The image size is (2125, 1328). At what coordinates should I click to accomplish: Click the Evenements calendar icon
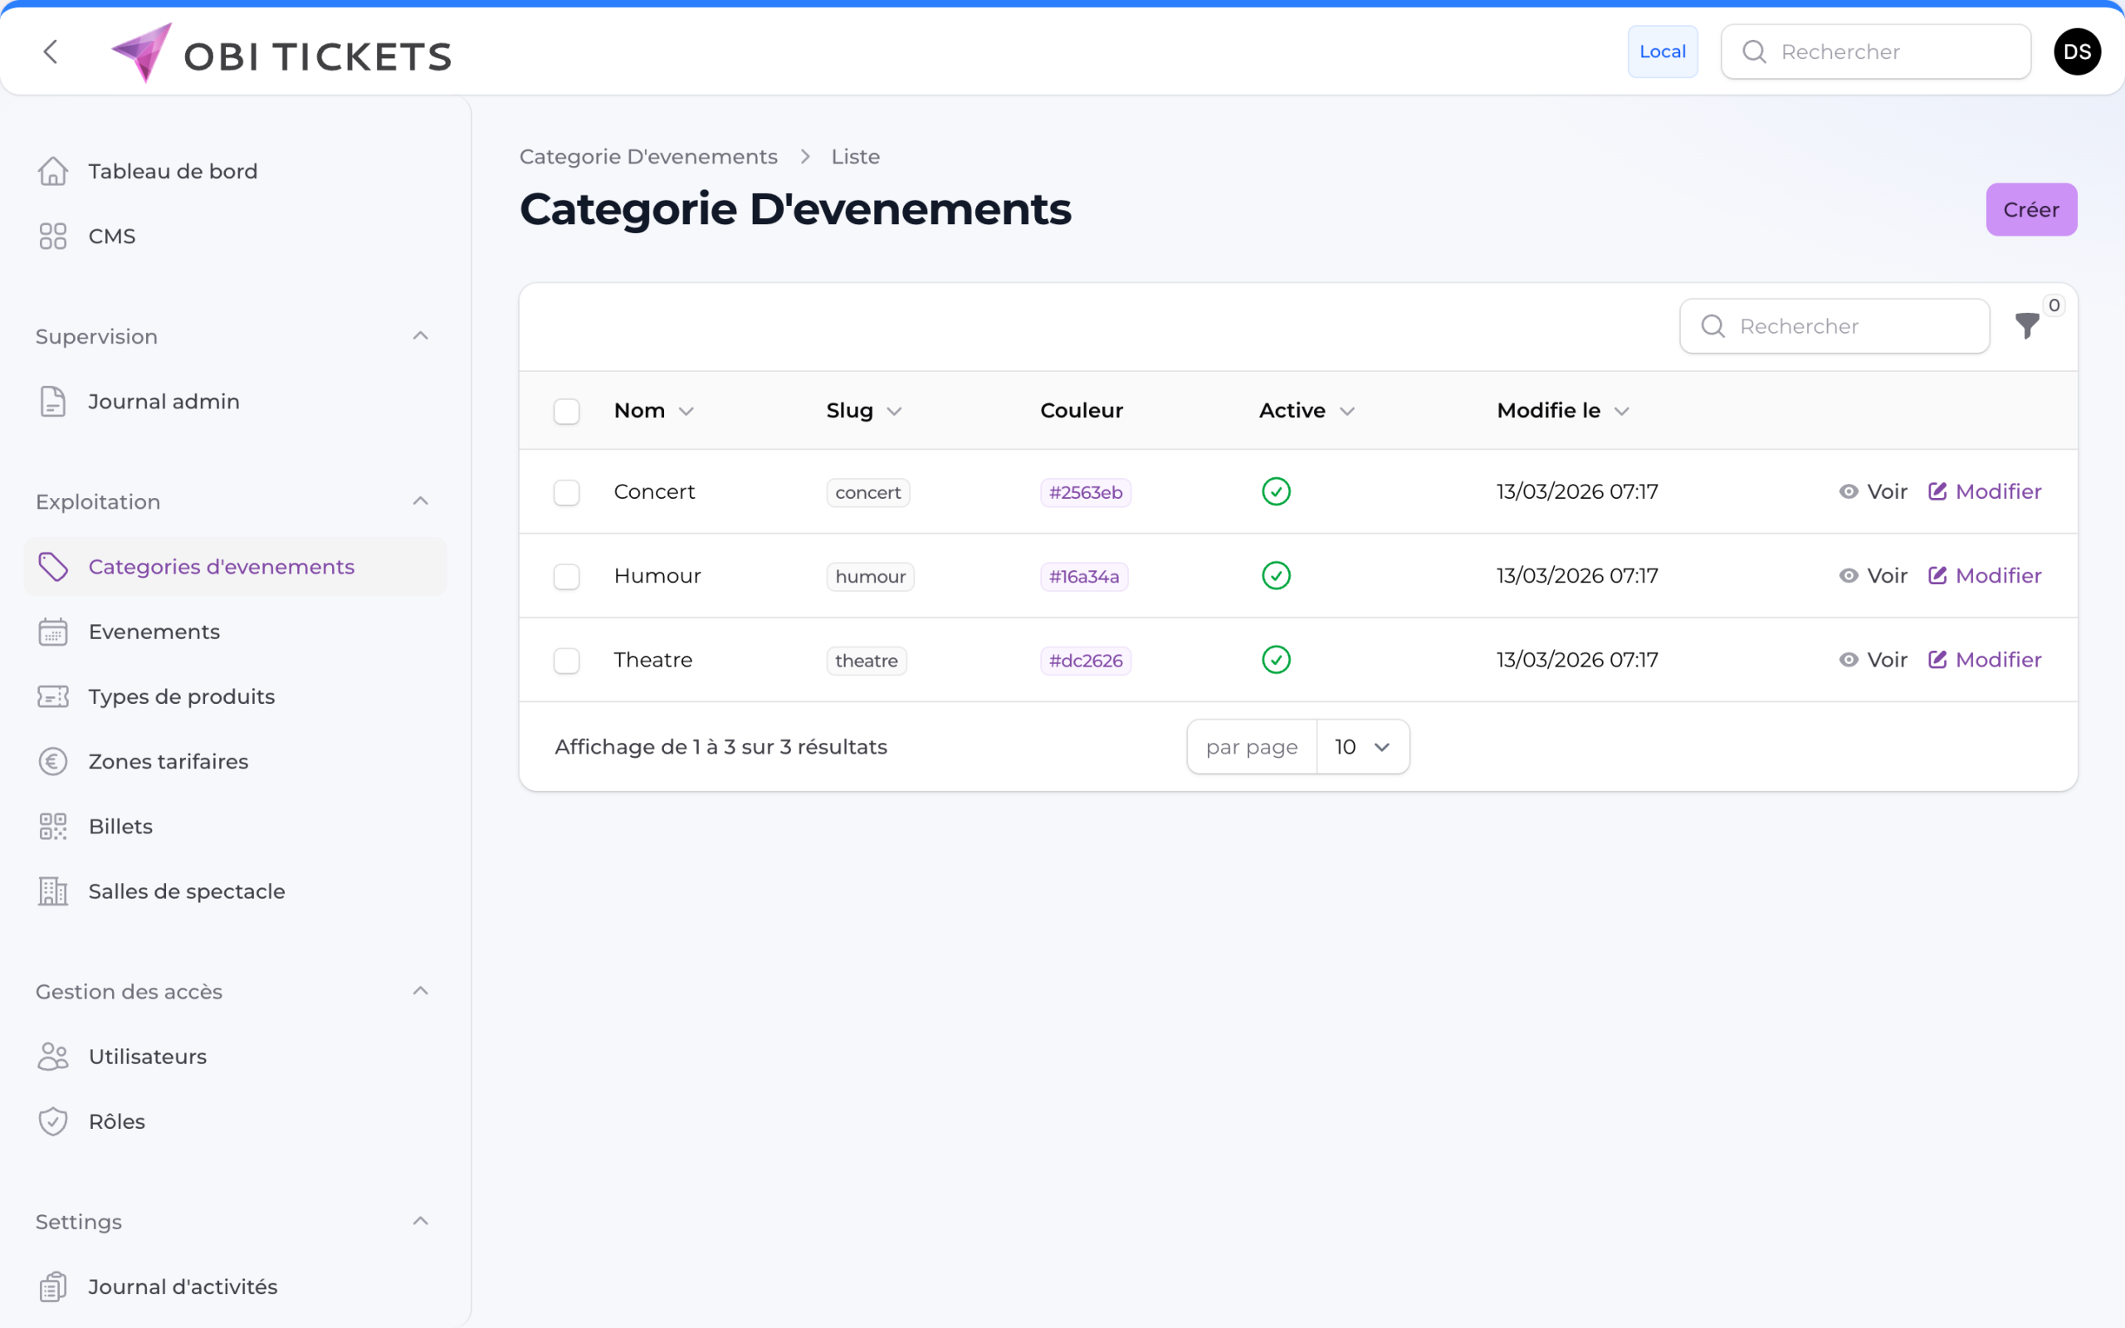(54, 631)
